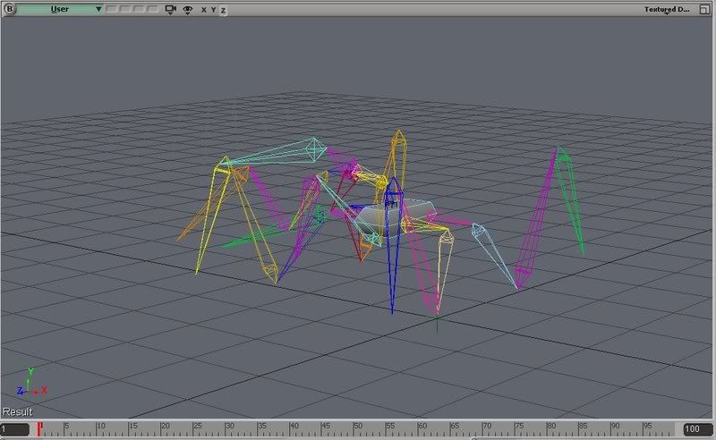Click the first memo camera slot

pos(111,9)
